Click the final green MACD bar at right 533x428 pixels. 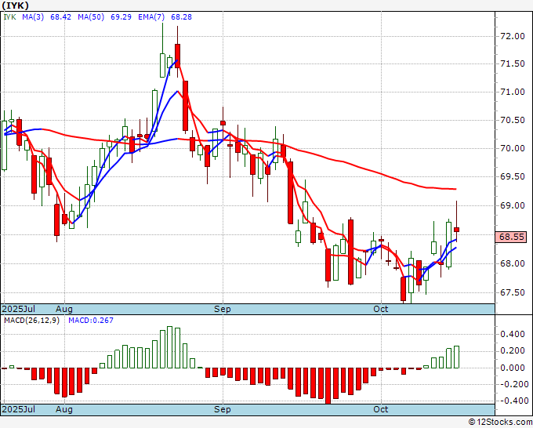456,357
